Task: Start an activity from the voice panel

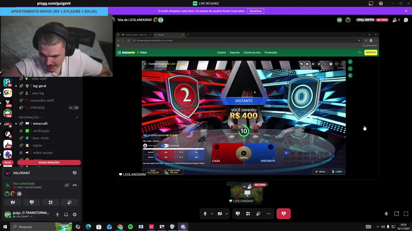Action: [51, 202]
